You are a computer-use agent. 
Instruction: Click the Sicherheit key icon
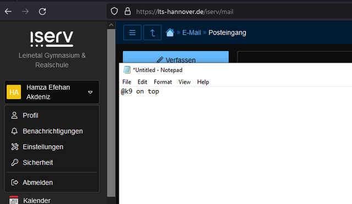pyautogui.click(x=15, y=162)
